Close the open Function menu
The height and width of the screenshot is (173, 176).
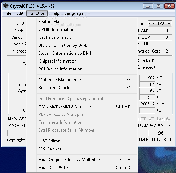coord(37,13)
